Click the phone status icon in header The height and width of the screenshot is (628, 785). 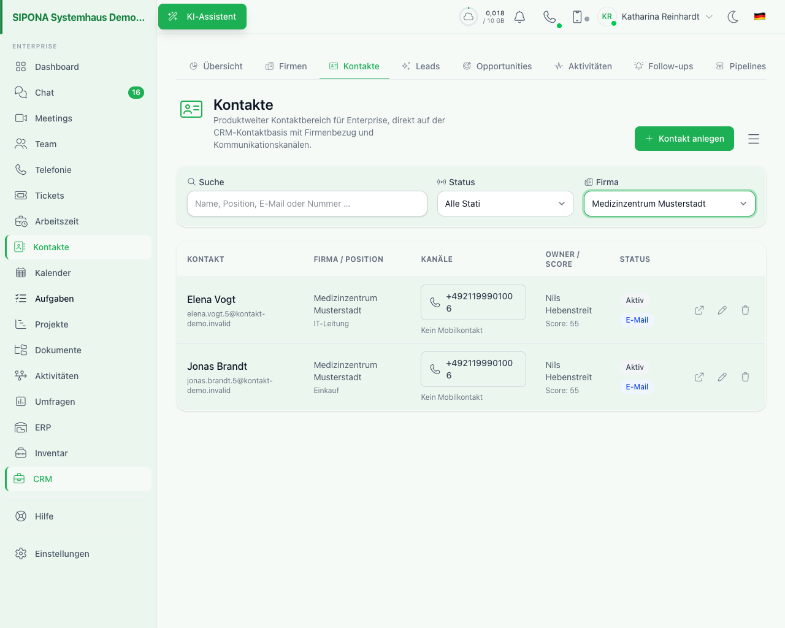pos(550,17)
